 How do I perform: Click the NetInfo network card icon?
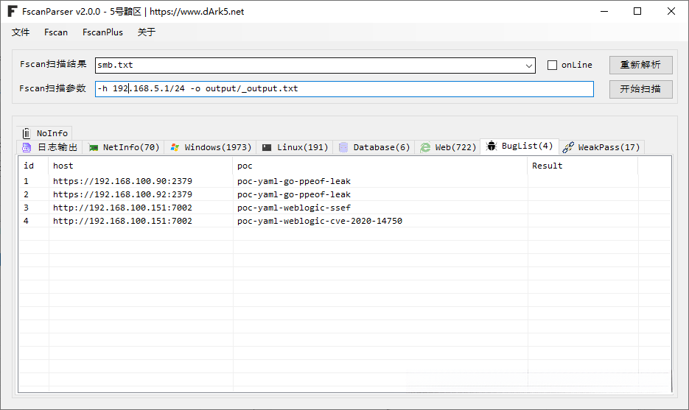(93, 147)
